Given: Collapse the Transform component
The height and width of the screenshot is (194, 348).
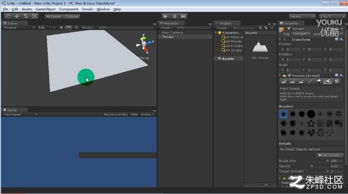Looking at the screenshot, I should click(280, 39).
